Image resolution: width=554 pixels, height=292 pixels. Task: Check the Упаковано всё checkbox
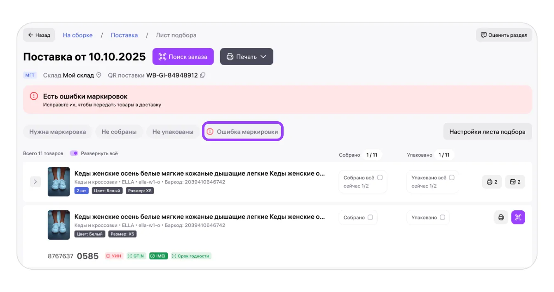coord(451,178)
